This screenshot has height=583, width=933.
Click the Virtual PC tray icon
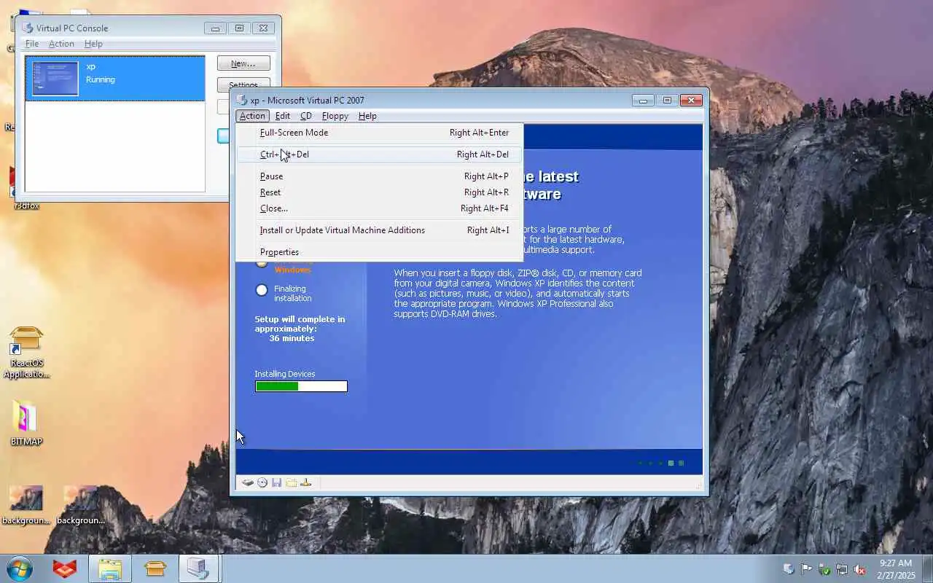[789, 569]
